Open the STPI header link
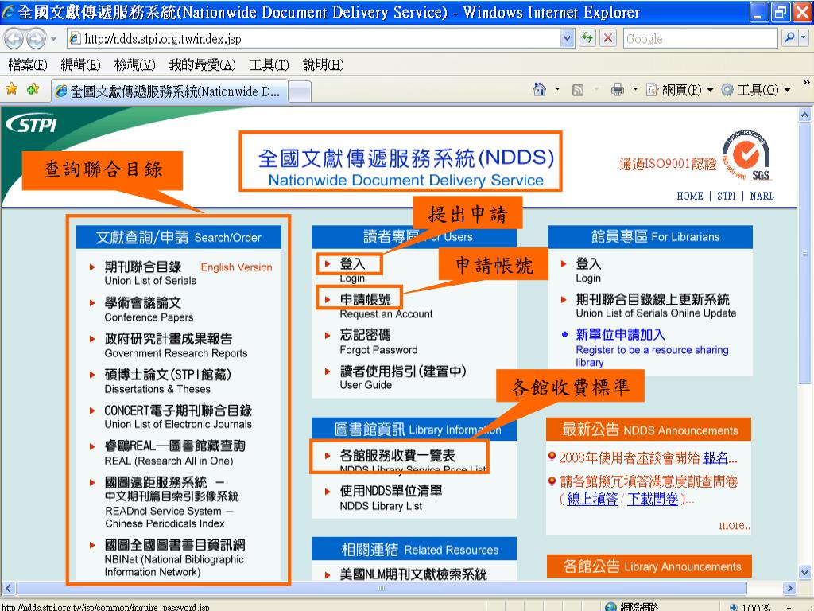 [727, 197]
